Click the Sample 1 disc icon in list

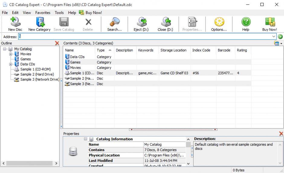[x=67, y=73]
